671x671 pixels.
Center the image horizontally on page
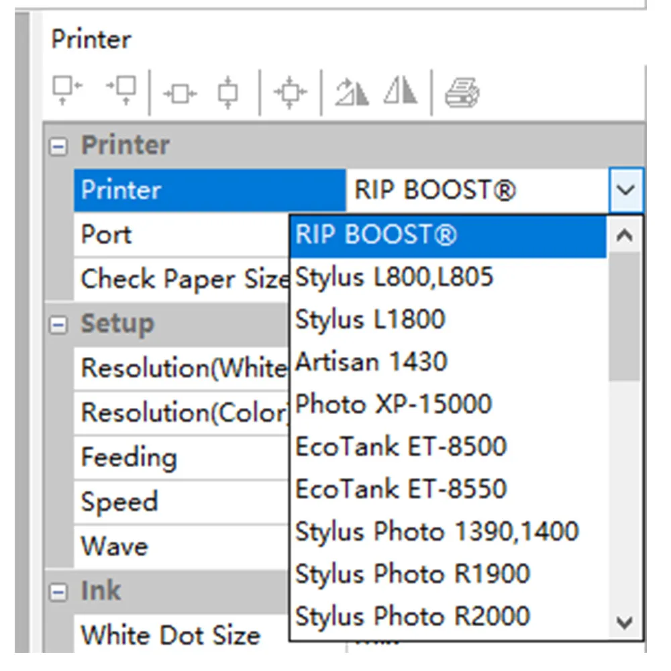(x=180, y=93)
